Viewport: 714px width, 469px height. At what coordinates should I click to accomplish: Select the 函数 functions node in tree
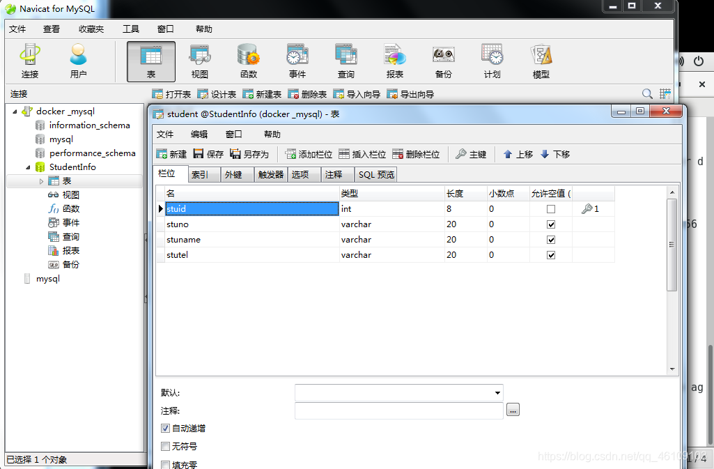point(70,209)
